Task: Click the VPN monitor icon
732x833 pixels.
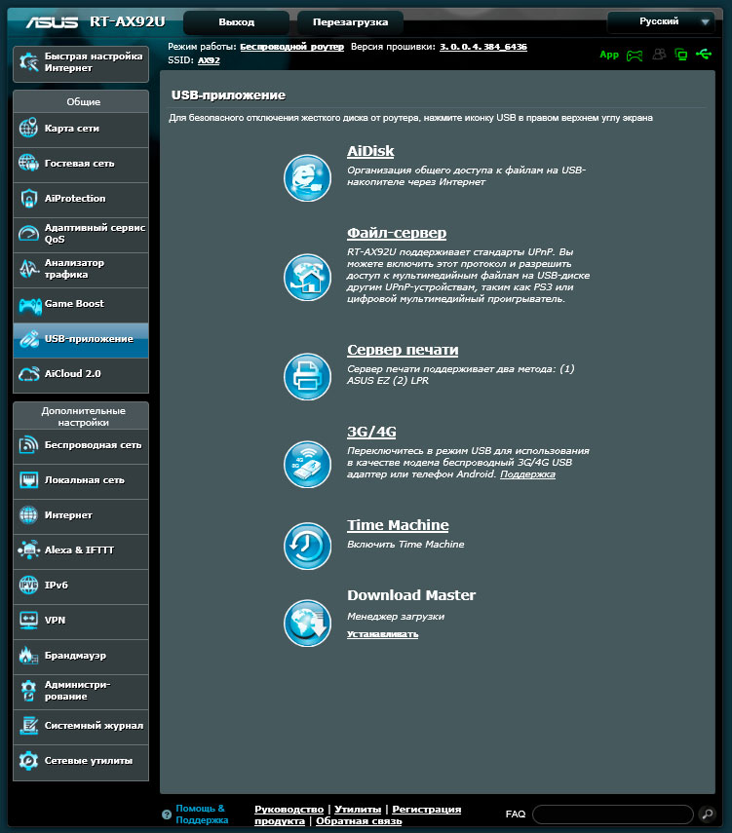Action: click(28, 620)
